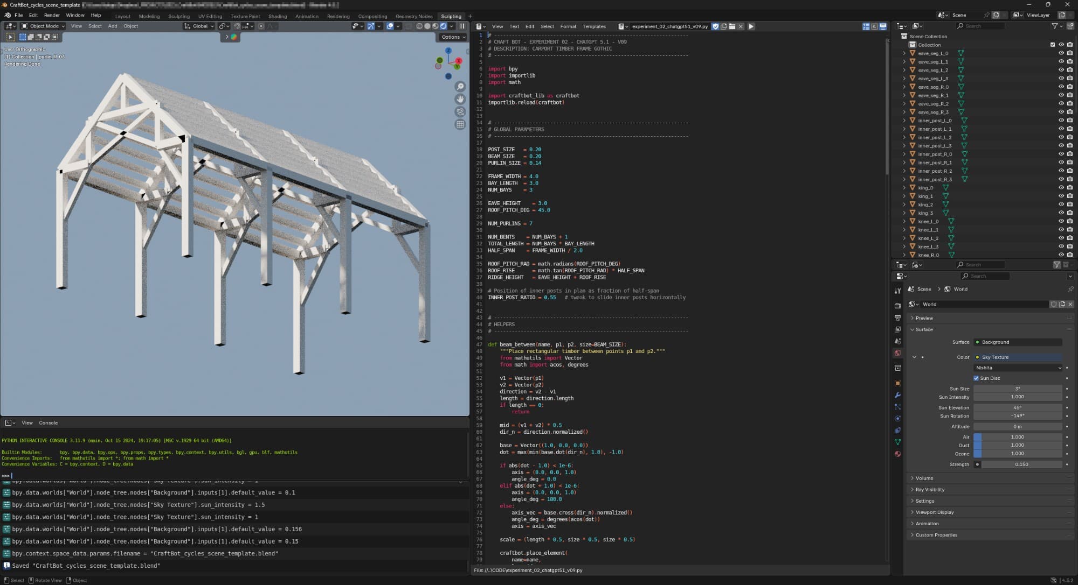
Task: Hide eave_seg_L_0 with its eye icon
Action: (x=1061, y=53)
